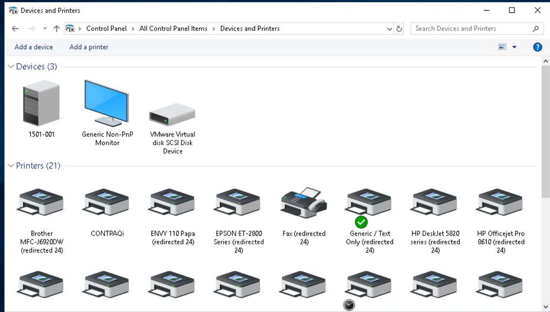Select the HP Officejet Pro 8610 printer

click(501, 202)
